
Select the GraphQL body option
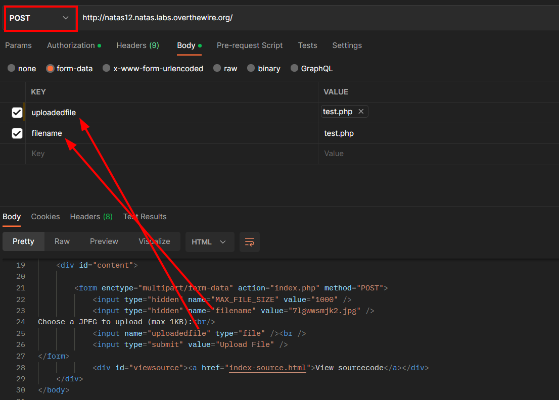coord(295,69)
